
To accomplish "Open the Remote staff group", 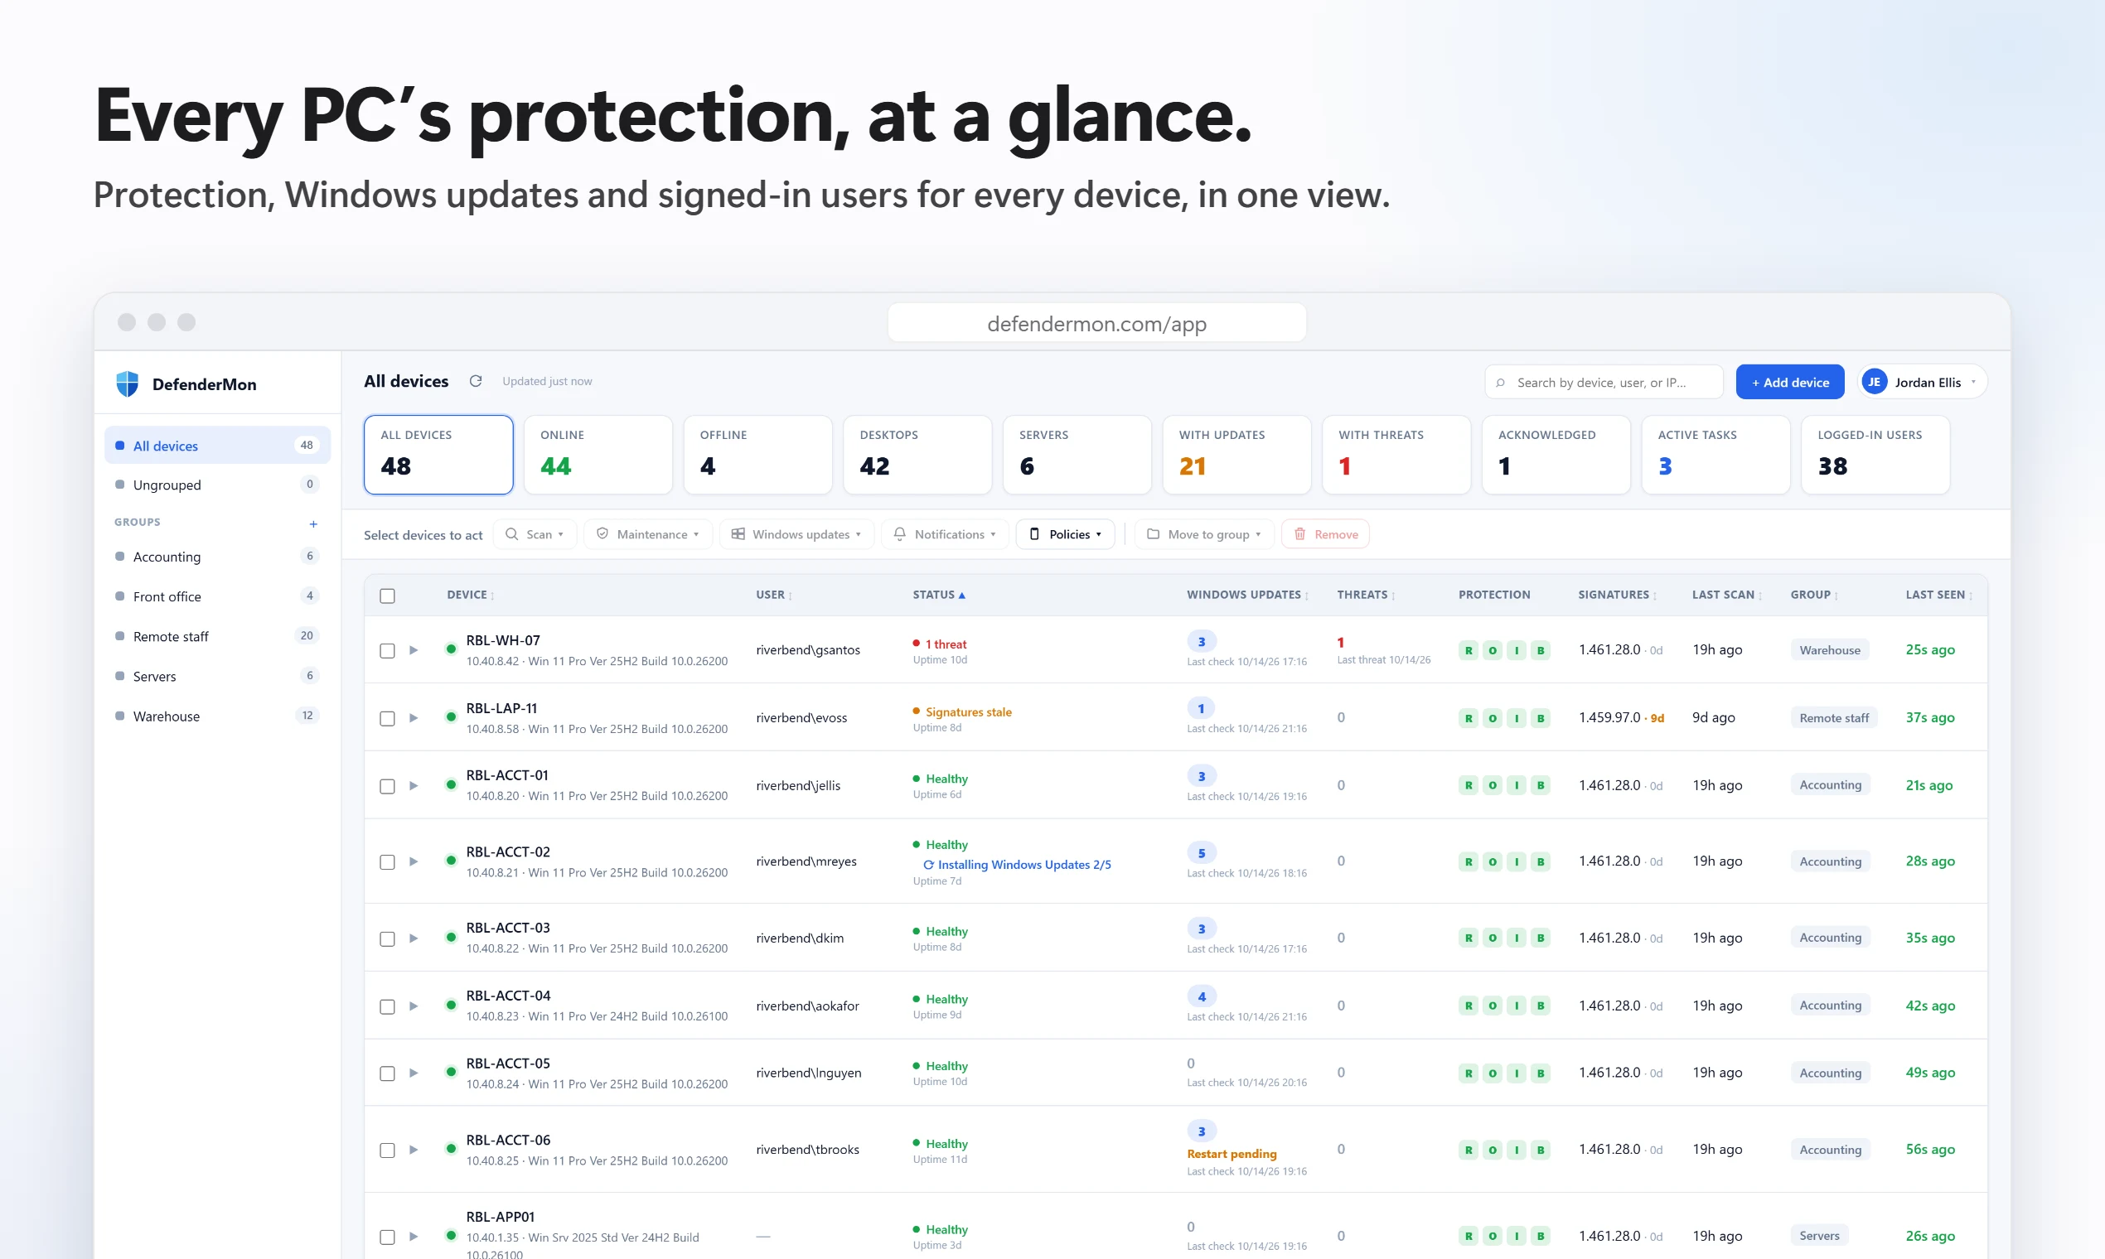I will tap(217, 636).
